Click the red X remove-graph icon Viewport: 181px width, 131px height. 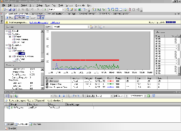pyautogui.click(x=96, y=27)
